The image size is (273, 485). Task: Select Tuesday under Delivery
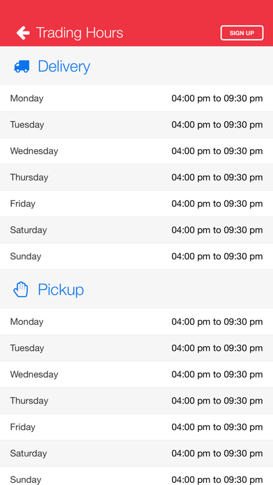(x=27, y=125)
